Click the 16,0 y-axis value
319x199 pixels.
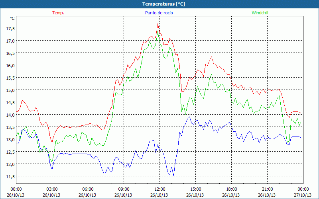pos(10,66)
